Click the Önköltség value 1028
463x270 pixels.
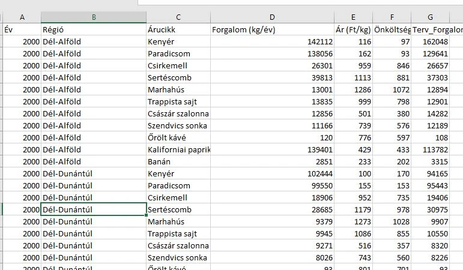(x=392, y=221)
